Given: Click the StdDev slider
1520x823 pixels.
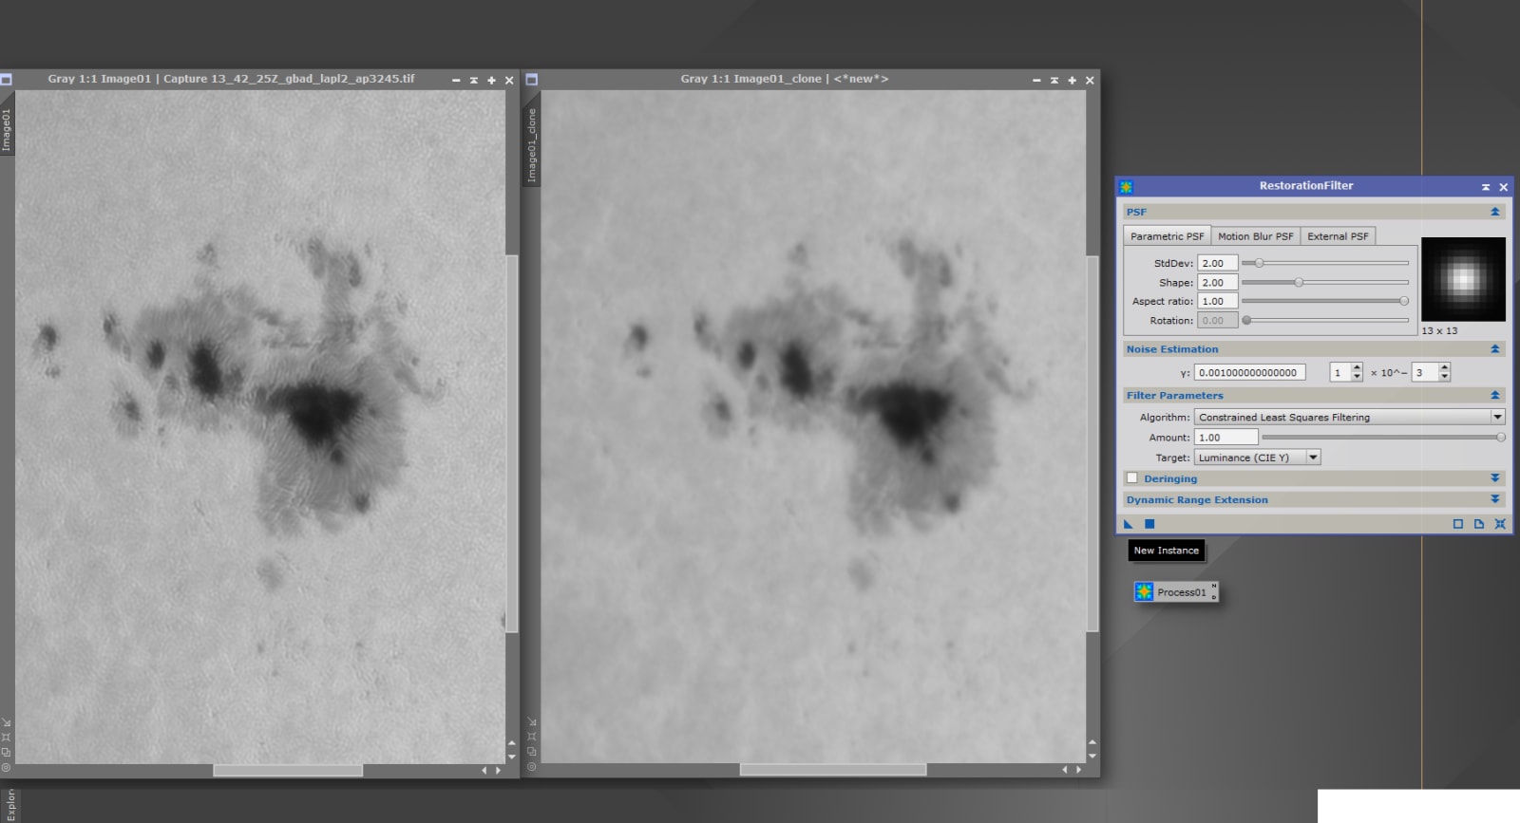Looking at the screenshot, I should click(1325, 263).
